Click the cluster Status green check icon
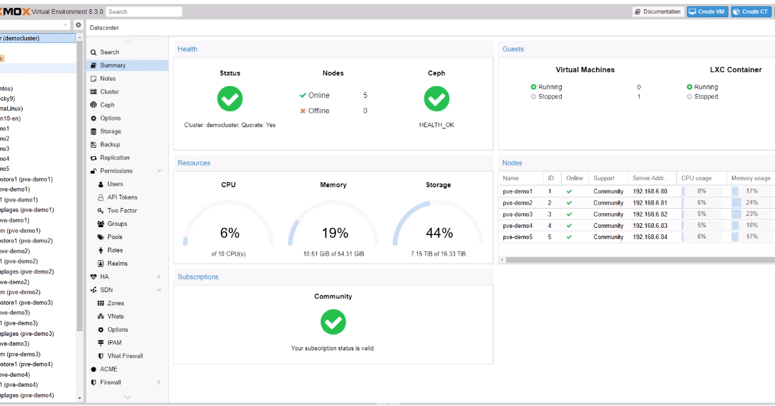 click(x=230, y=99)
